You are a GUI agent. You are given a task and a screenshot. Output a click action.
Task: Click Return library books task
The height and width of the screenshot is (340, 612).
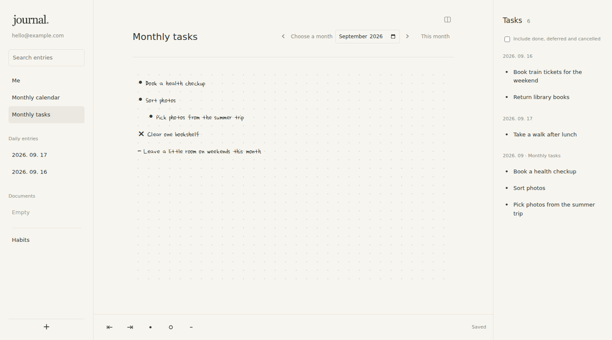click(541, 97)
